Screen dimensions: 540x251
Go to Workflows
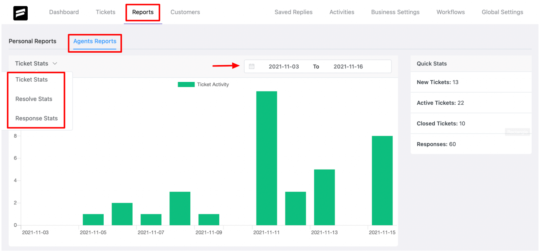tap(451, 12)
